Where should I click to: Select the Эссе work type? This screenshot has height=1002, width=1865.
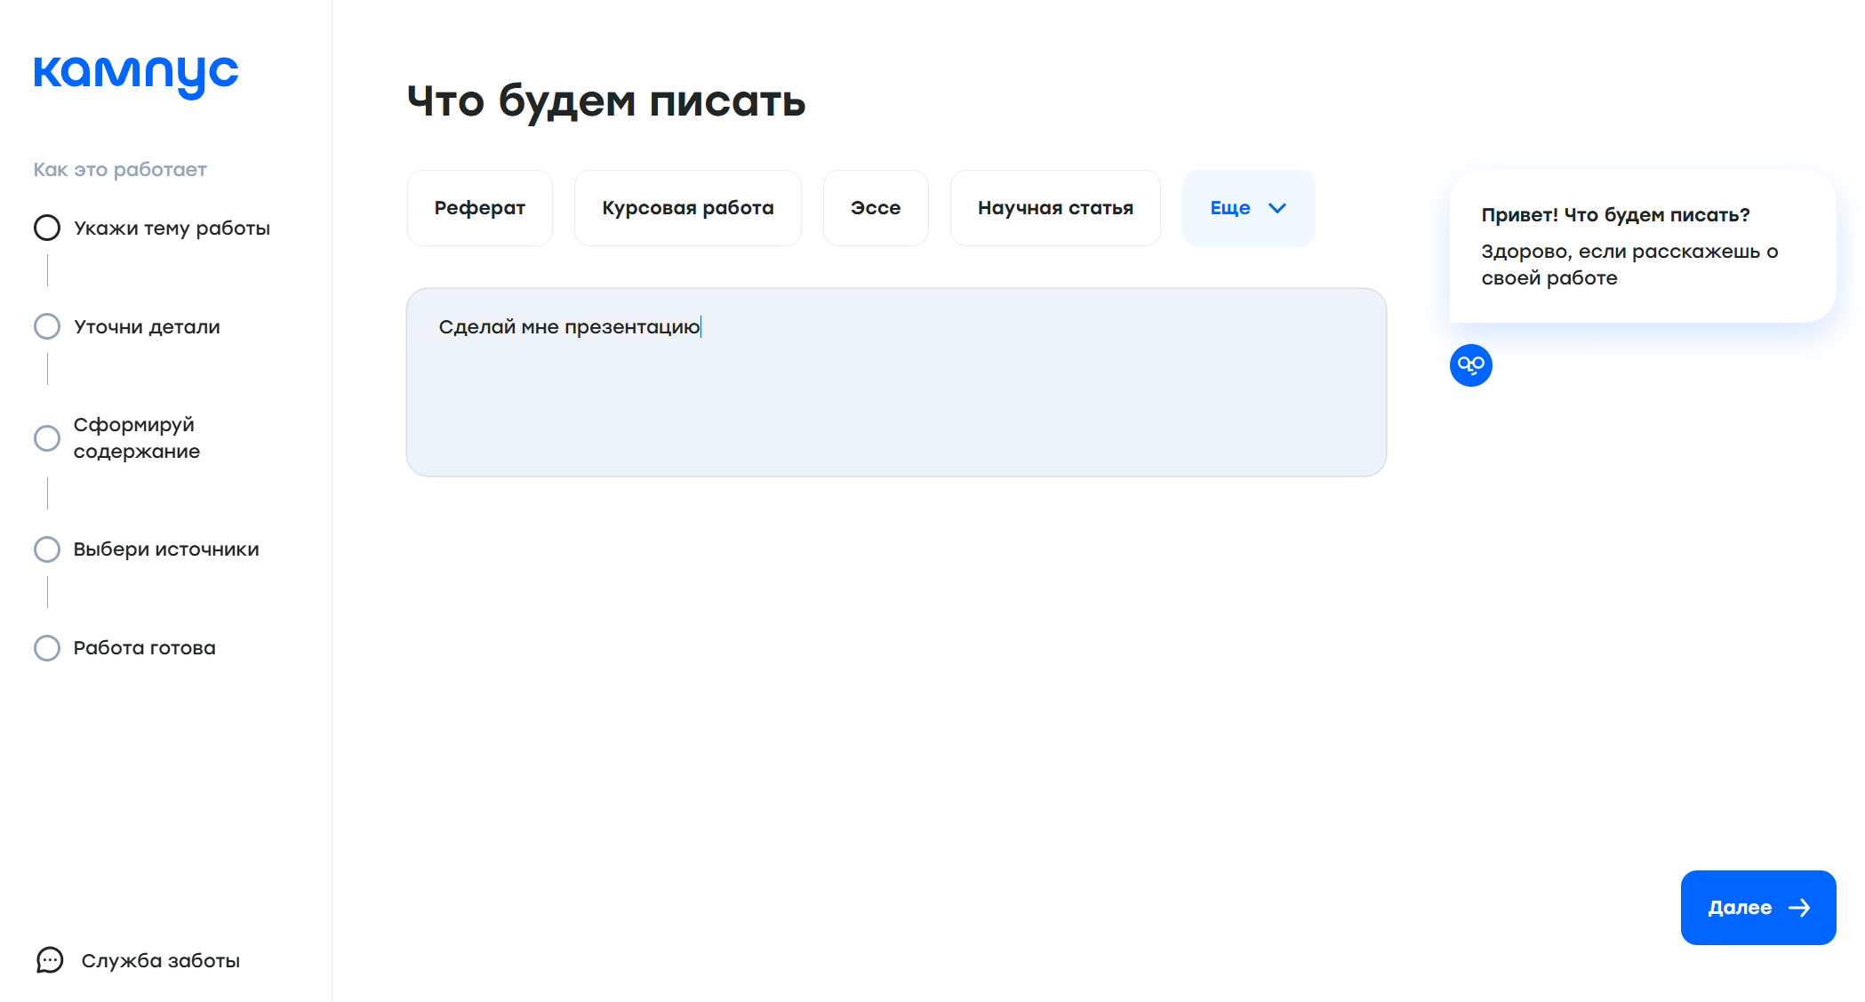click(x=876, y=207)
